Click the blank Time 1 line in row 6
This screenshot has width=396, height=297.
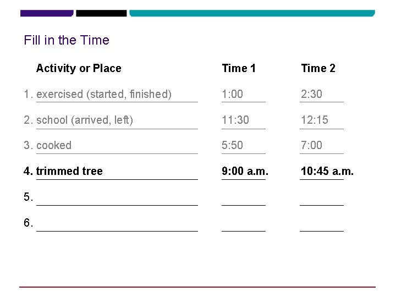[x=244, y=226]
